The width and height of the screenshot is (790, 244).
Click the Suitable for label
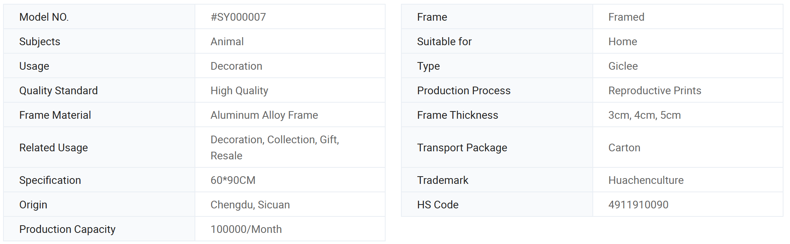coord(444,41)
